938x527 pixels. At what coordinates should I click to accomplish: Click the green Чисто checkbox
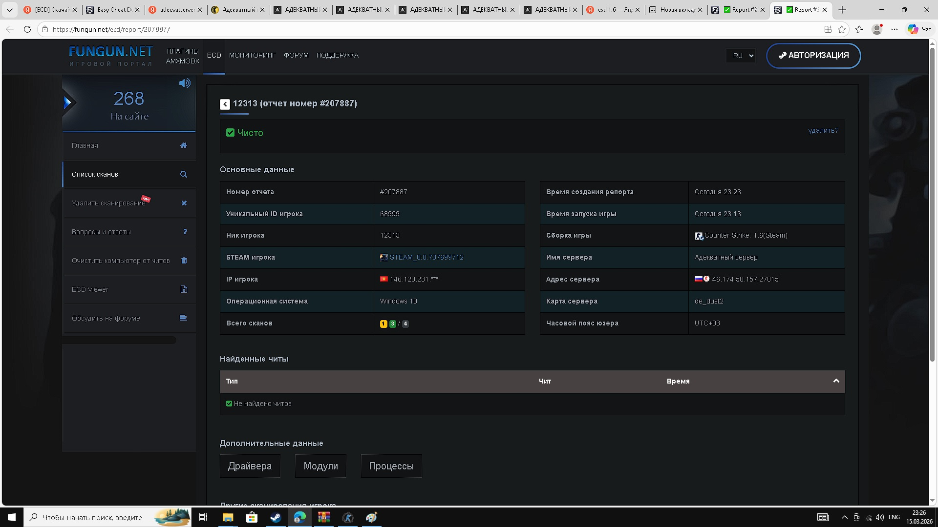point(230,133)
